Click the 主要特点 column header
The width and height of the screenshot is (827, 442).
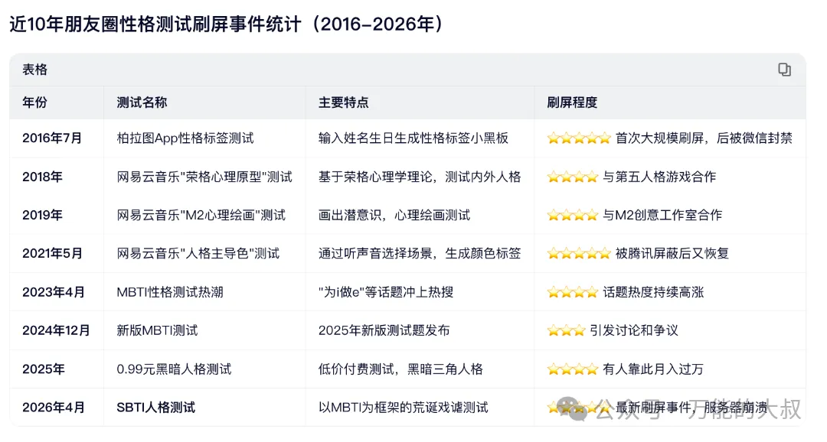[x=343, y=102]
